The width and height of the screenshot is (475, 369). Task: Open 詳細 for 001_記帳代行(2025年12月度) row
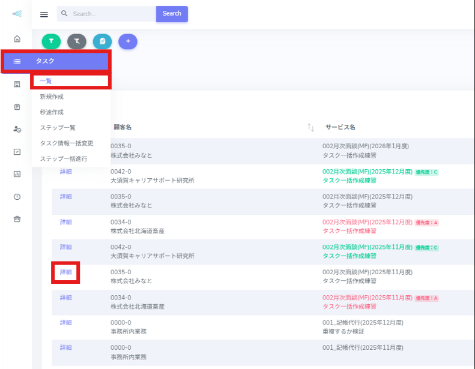(65, 323)
